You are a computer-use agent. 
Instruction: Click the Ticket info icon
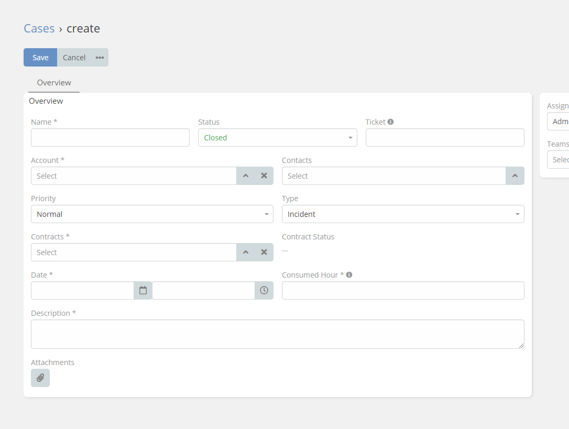[x=390, y=122]
